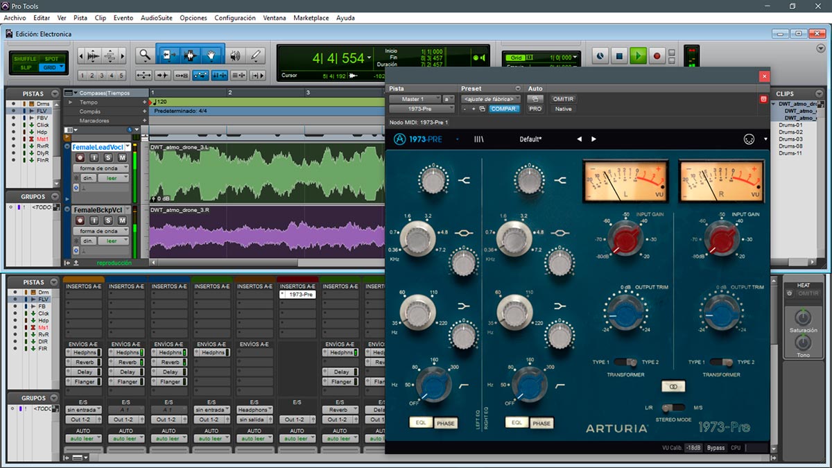Open FemaleLeadVocl leer automation mode dropdown
The width and height of the screenshot is (832, 468).
click(113, 178)
